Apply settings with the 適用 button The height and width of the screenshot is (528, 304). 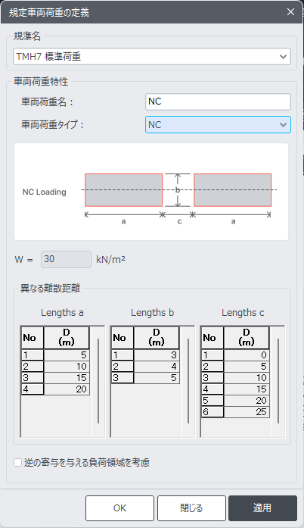[262, 508]
